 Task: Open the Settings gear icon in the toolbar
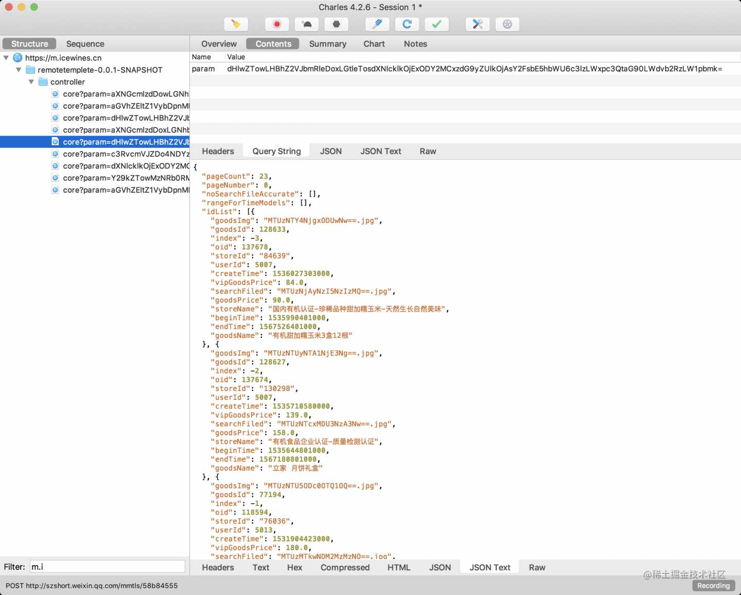tap(507, 24)
